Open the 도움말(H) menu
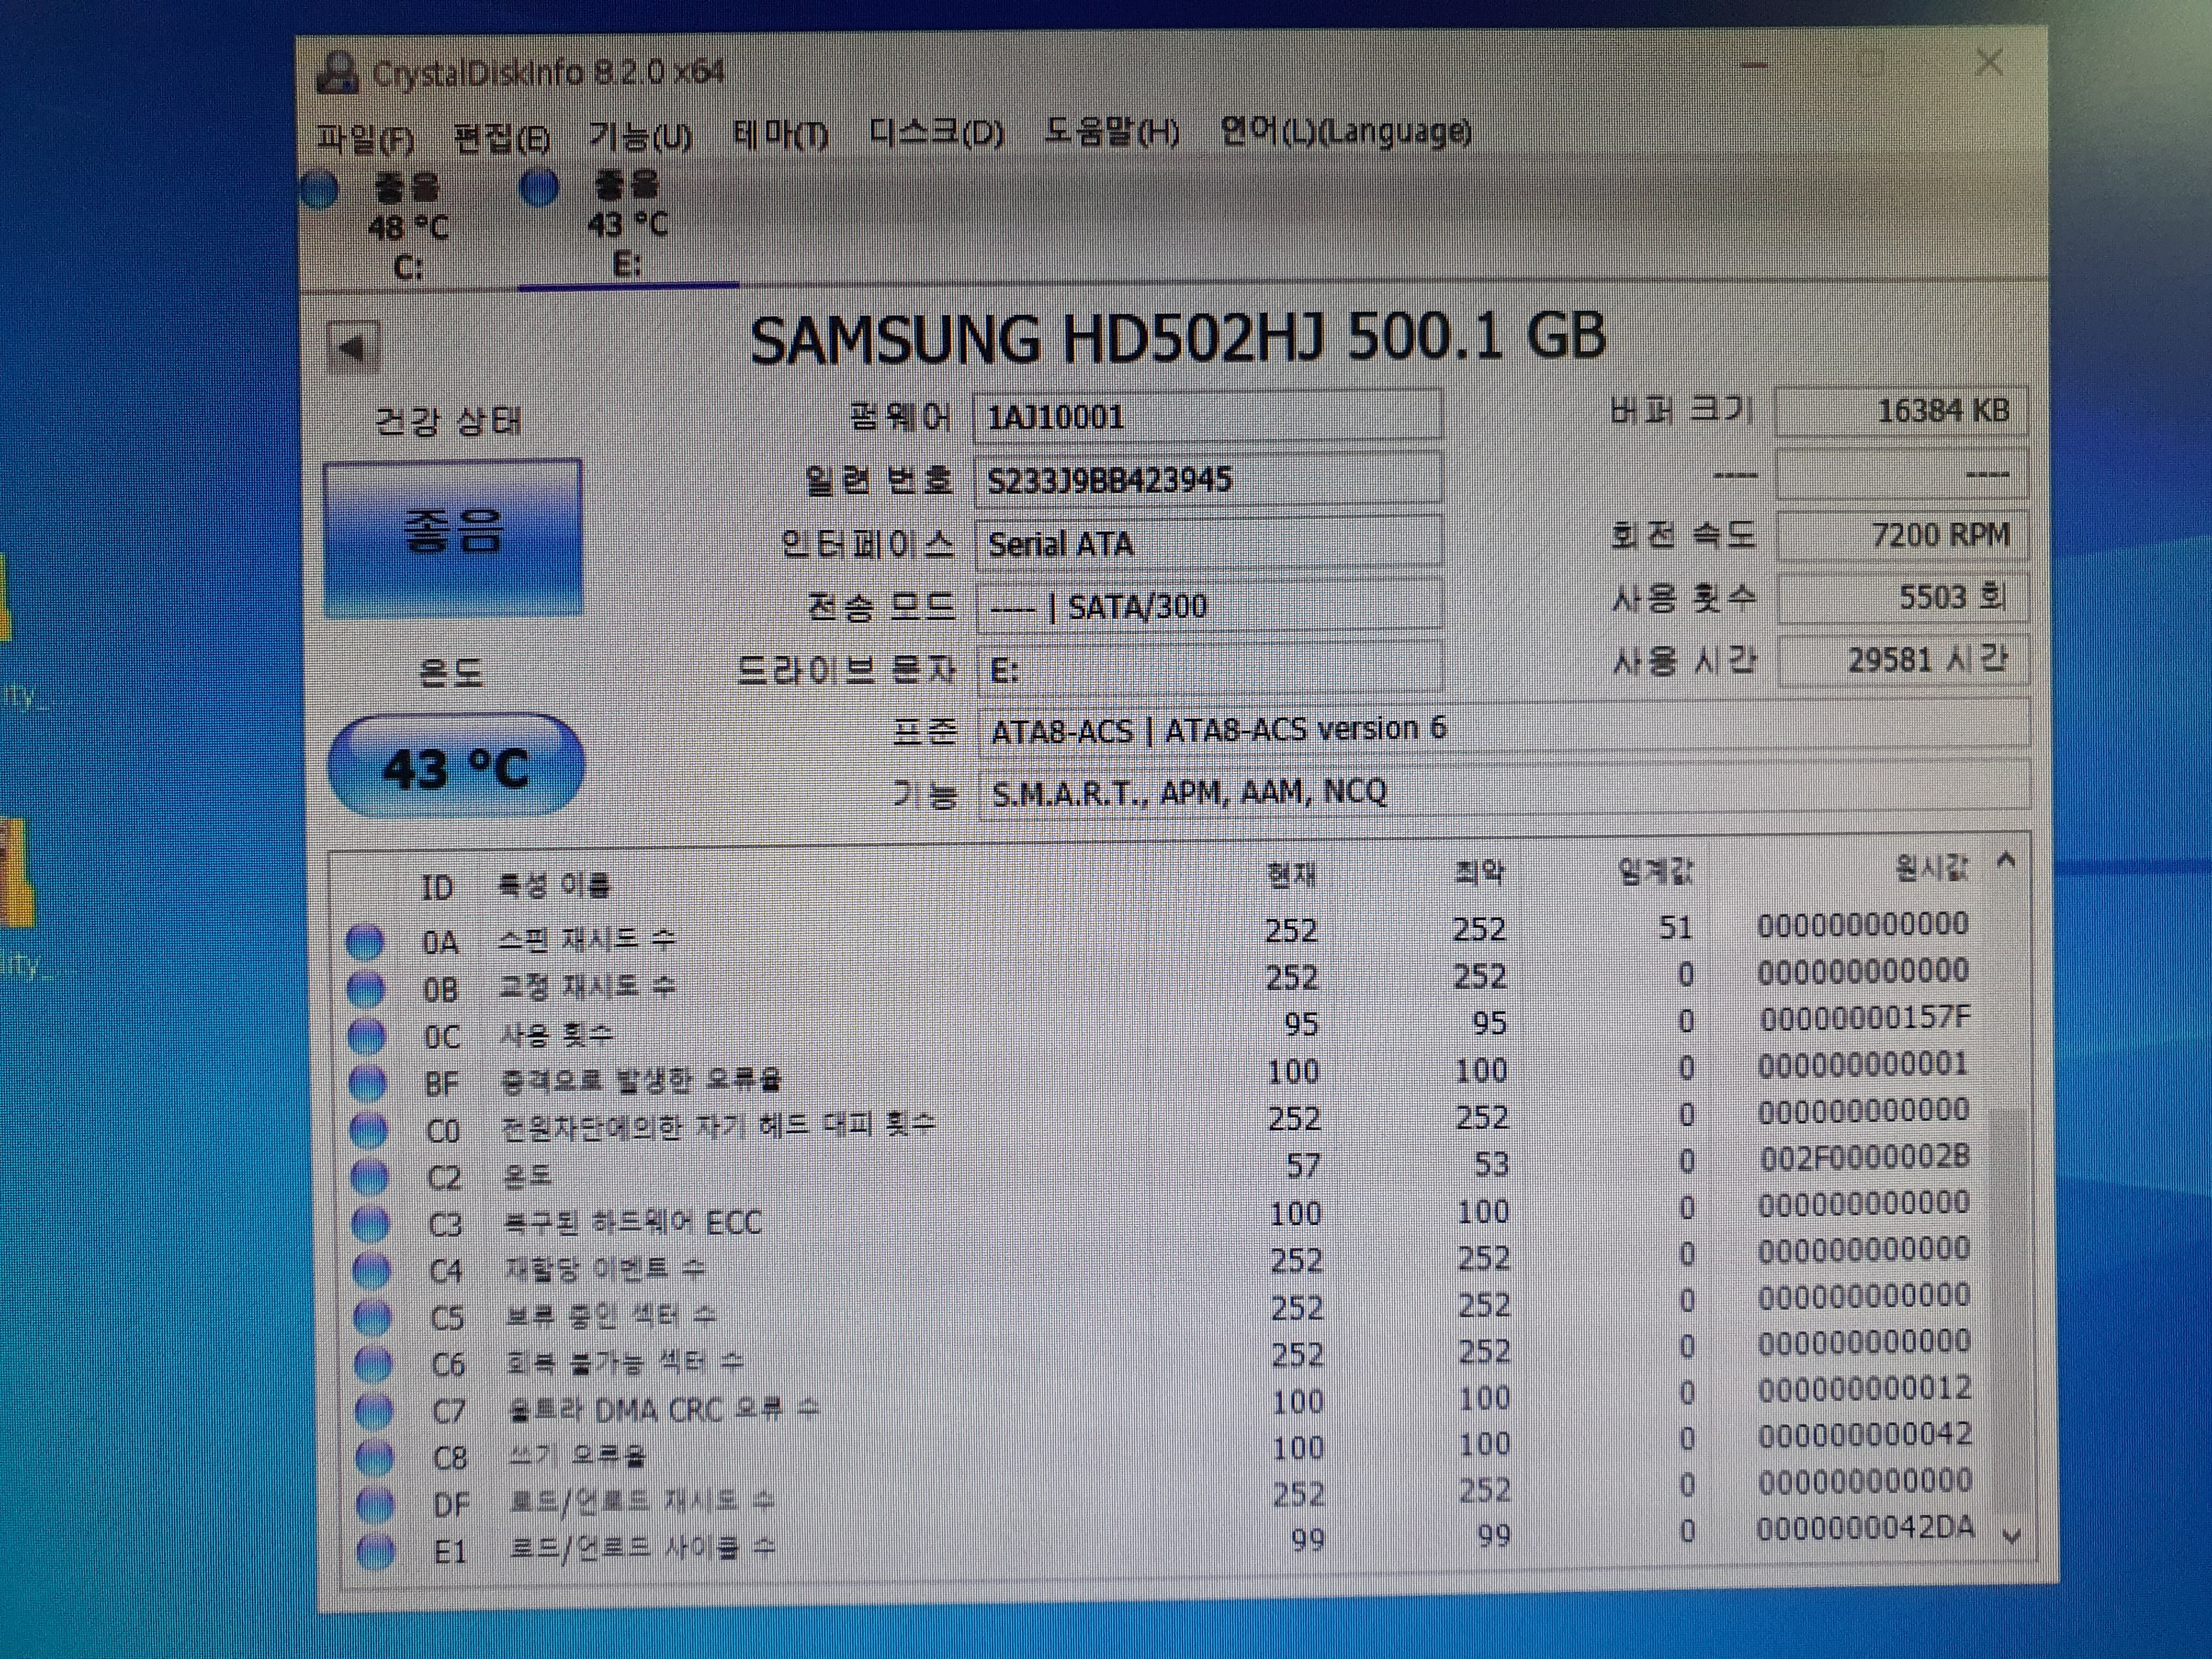Viewport: 2212px width, 1659px height. point(1111,132)
